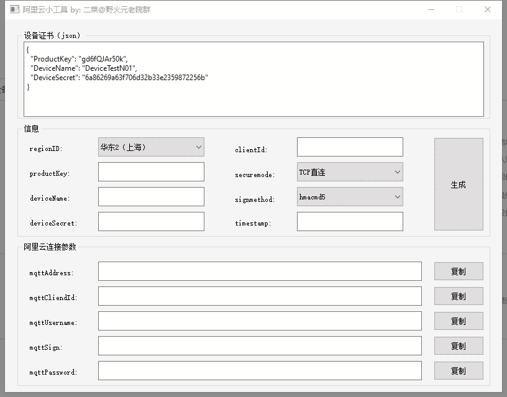Copy the mqttAddress value
The image size is (507, 397).
pos(458,272)
